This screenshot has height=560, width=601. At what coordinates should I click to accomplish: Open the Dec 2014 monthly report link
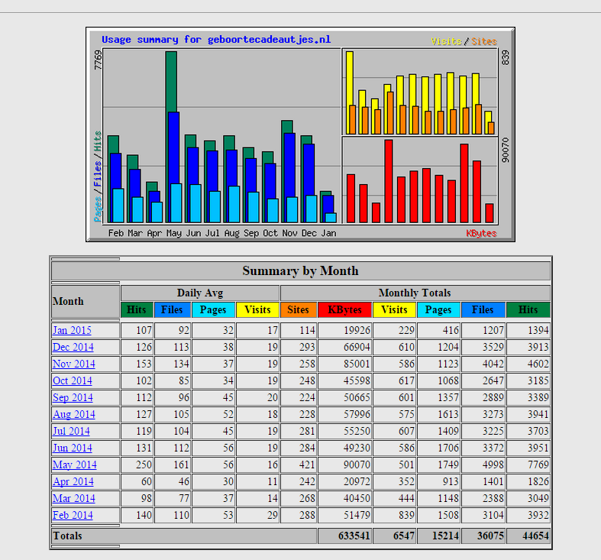[73, 347]
